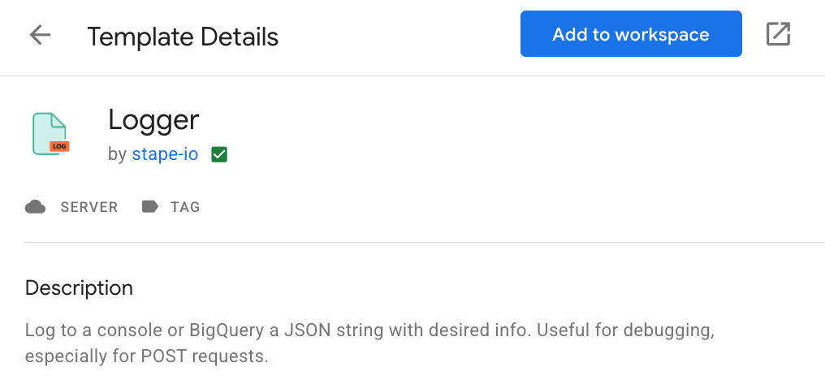Open the stape-io author link
825x380 pixels.
pos(165,154)
